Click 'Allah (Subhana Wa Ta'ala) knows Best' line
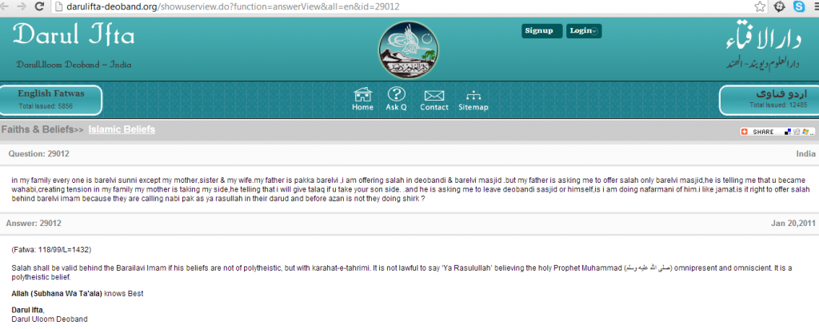 click(x=78, y=294)
